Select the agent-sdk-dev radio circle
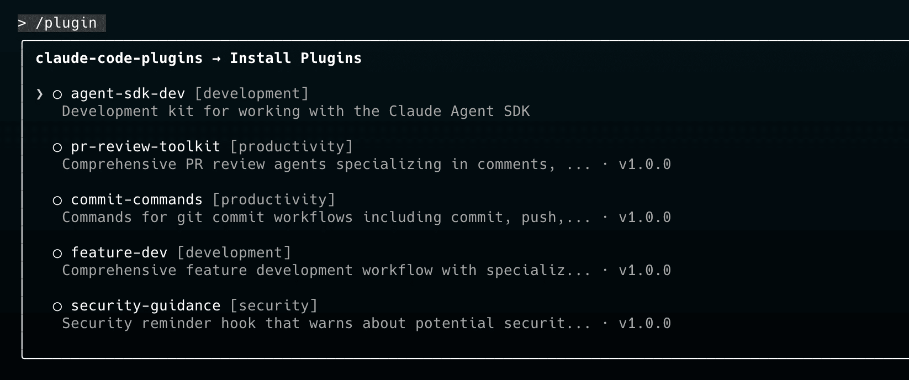This screenshot has height=380, width=909. (x=57, y=94)
